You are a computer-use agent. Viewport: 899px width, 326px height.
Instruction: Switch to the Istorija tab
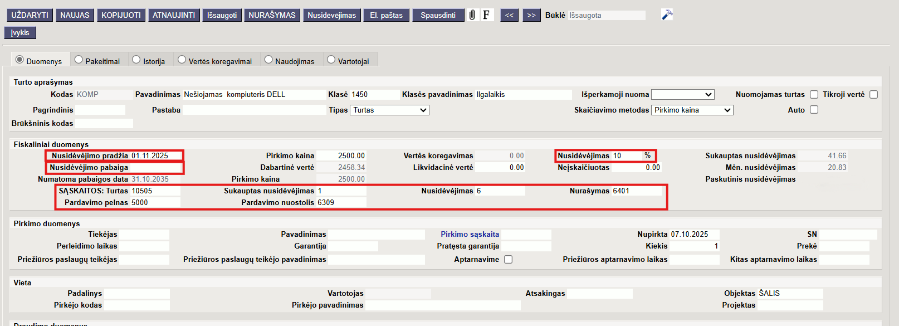(x=149, y=61)
